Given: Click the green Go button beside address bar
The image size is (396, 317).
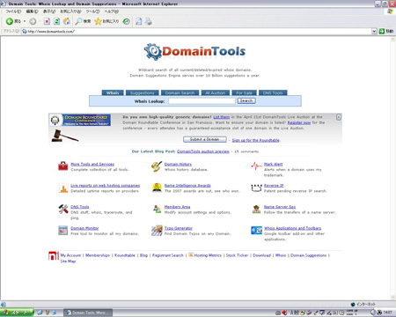Looking at the screenshot, I should point(385,31).
